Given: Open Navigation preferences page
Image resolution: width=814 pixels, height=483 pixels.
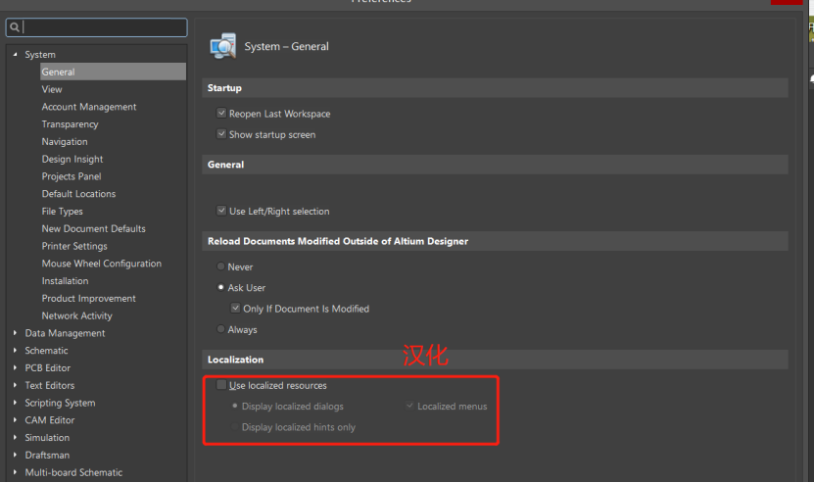Looking at the screenshot, I should click(x=65, y=141).
